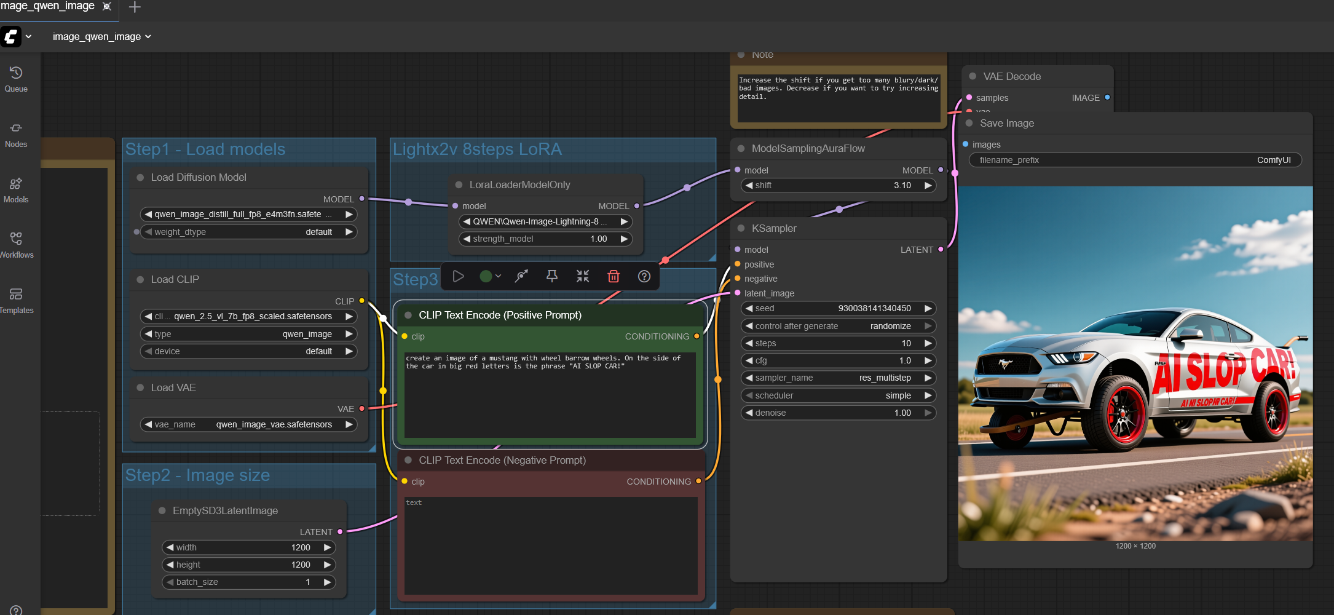Viewport: 1334px width, 615px height.
Task: Increase the shift value with right arrow
Action: pos(928,185)
